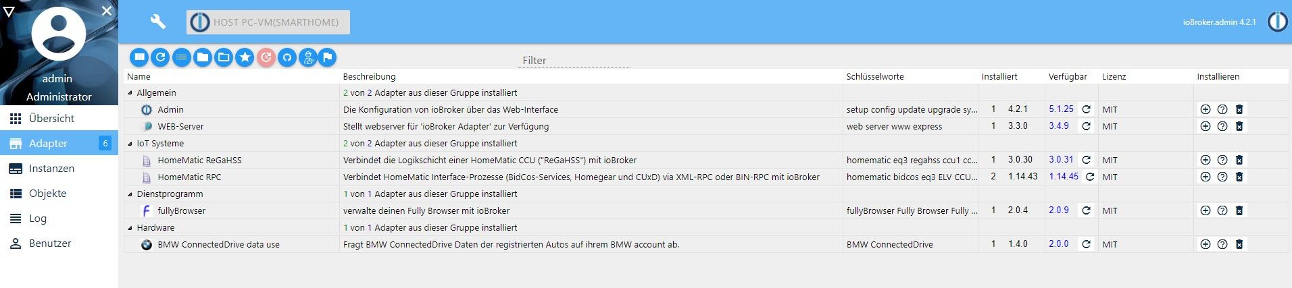This screenshot has height=288, width=1292.
Task: Delete the BMW ConnectedDrive adapter
Action: (1239, 244)
